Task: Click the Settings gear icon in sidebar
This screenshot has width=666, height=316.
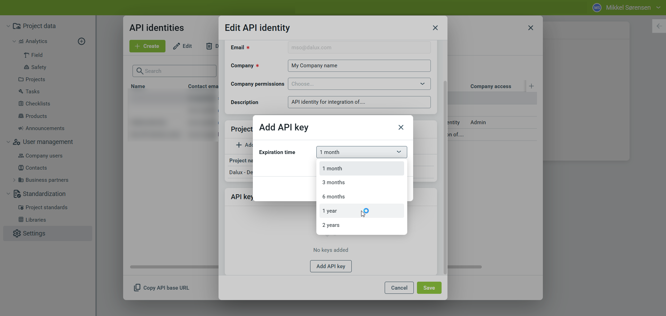Action: point(17,233)
